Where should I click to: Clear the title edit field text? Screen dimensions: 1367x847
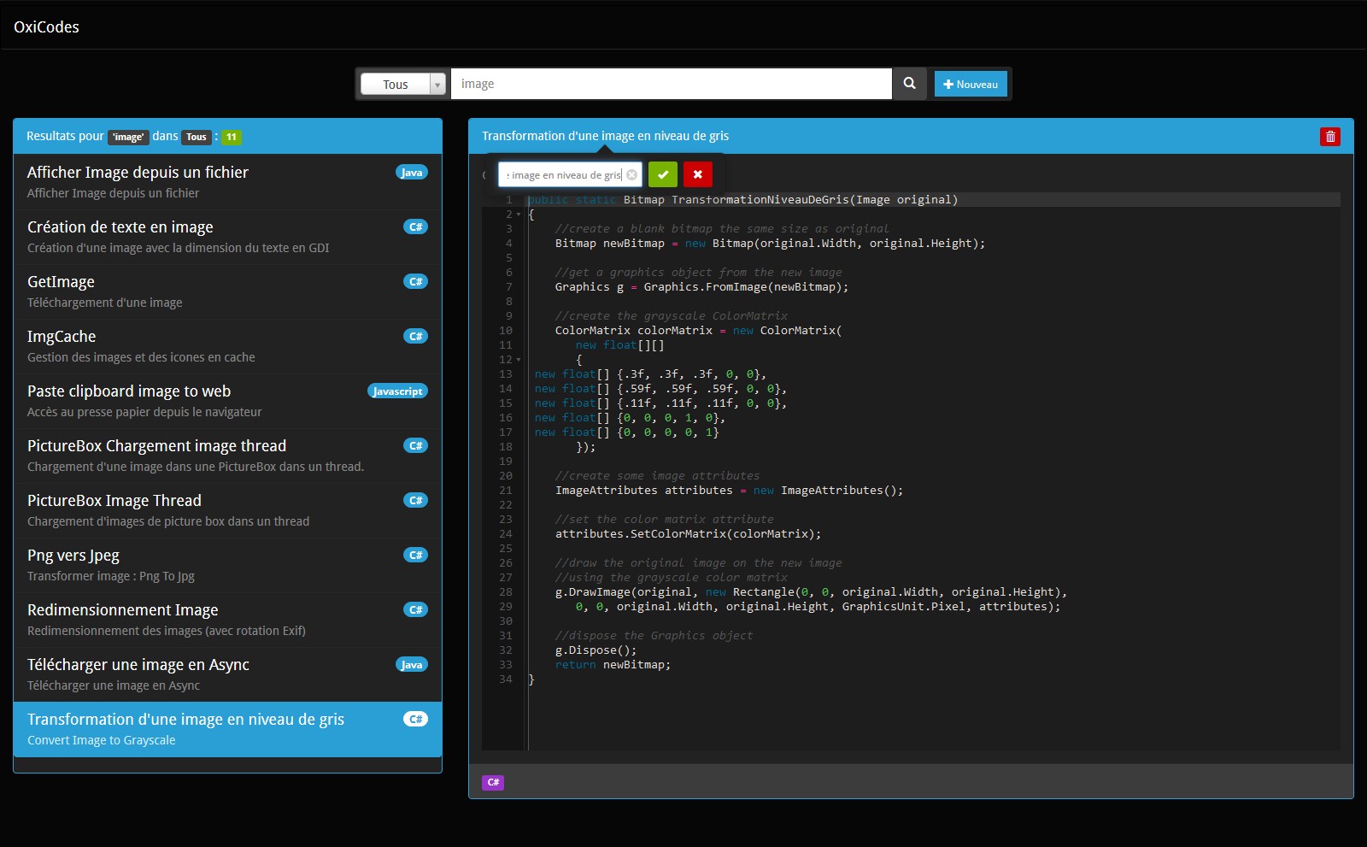coord(632,175)
